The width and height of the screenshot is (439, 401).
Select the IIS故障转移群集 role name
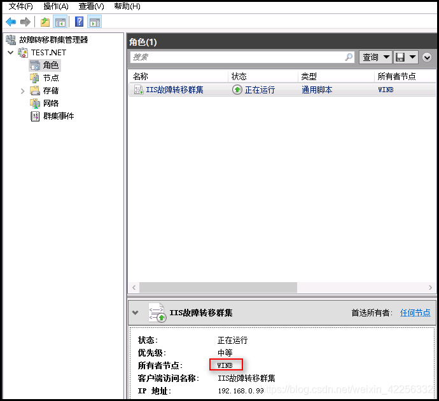coord(174,90)
